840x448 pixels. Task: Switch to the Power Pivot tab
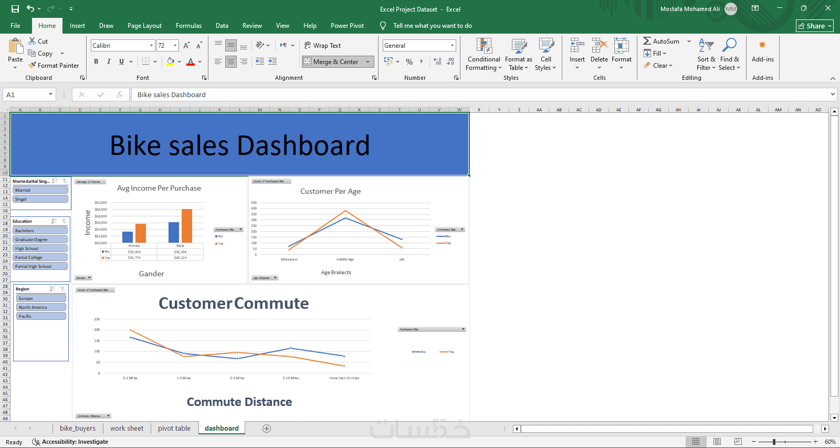pyautogui.click(x=347, y=26)
